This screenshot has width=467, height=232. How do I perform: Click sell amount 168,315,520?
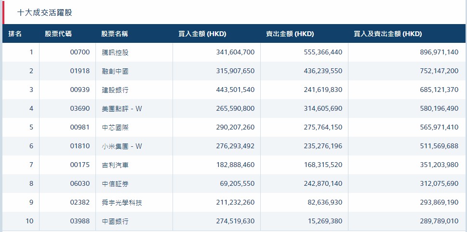coord(323,165)
